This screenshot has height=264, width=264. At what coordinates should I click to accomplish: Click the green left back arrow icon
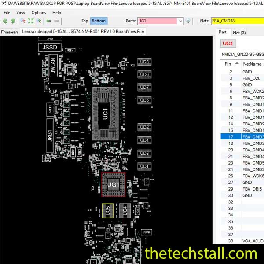(49, 21)
